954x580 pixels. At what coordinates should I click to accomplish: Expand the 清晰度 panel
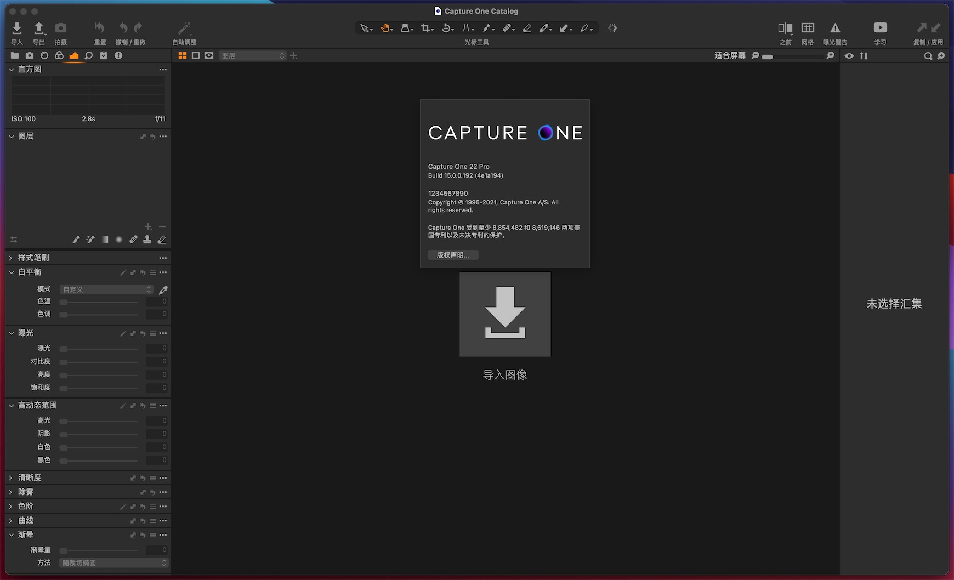11,478
